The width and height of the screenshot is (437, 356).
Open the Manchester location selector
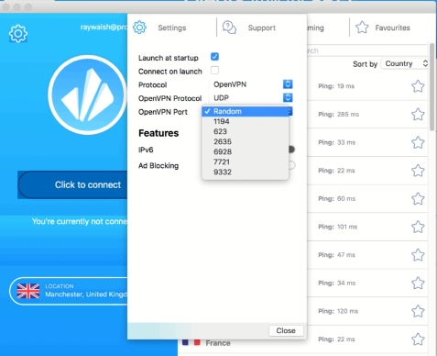tap(69, 291)
